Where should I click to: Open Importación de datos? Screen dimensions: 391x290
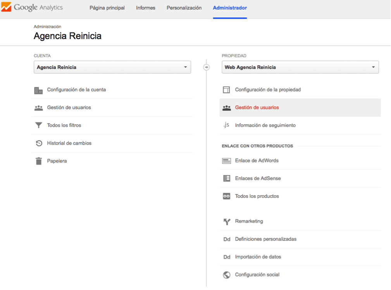258,257
